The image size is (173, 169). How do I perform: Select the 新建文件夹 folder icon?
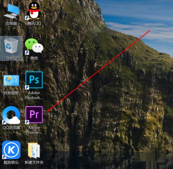pyautogui.click(x=34, y=150)
